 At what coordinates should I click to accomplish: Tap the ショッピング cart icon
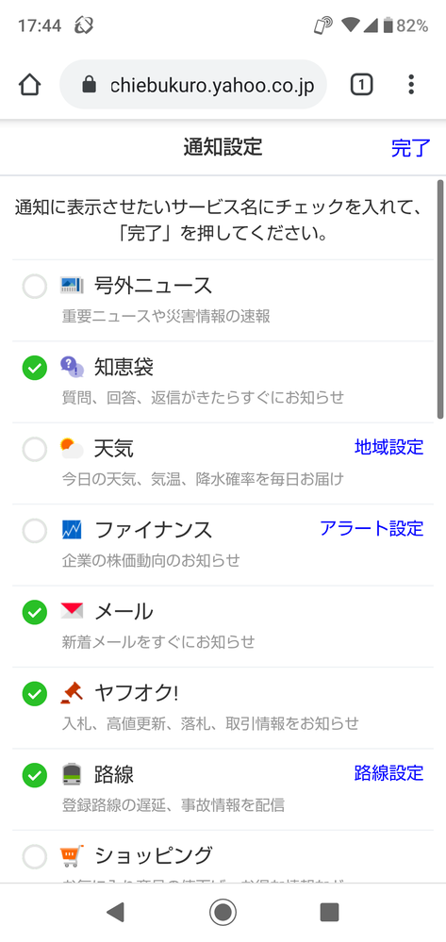(72, 855)
